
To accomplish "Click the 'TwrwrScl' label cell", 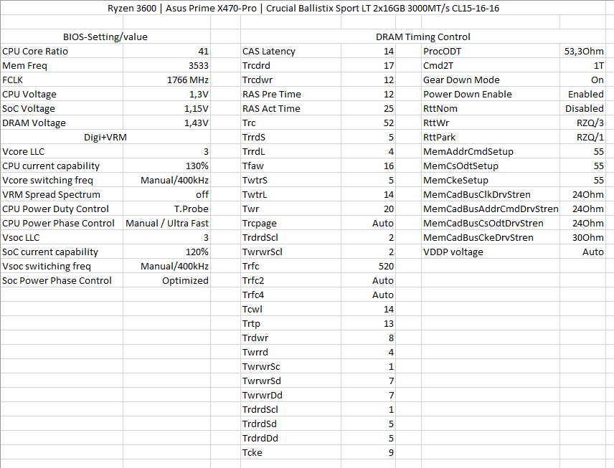I will [291, 252].
